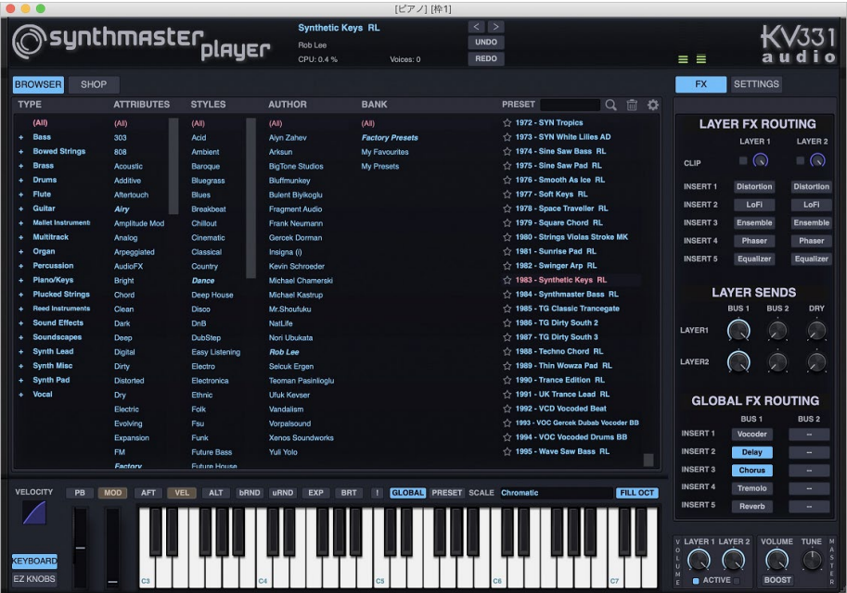Click the preset search input field
The image size is (847, 593).
click(571, 104)
